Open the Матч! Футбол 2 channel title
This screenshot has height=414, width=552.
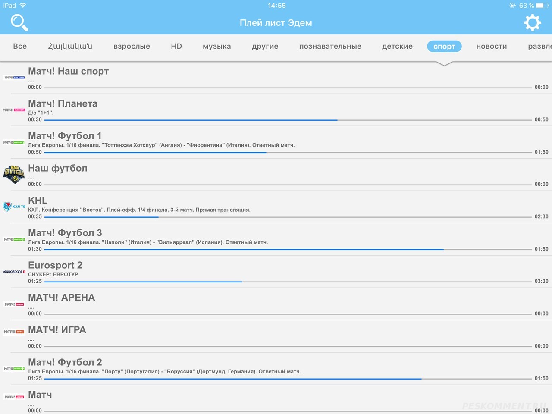click(x=65, y=362)
